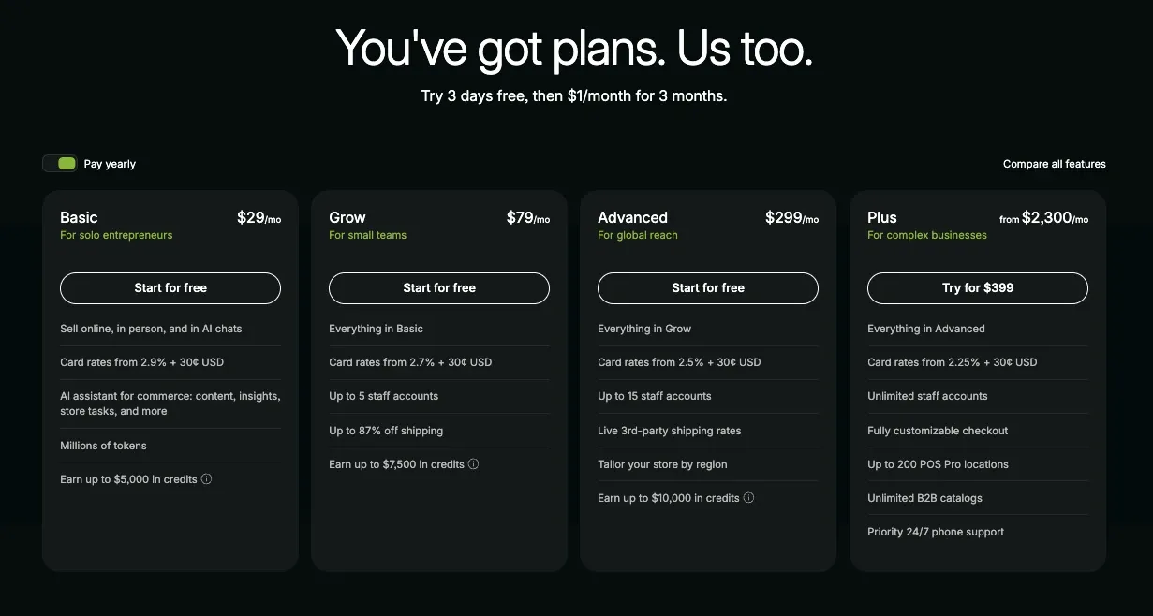Screen dimensions: 1153x616
Task: Select the Grow plan heading
Action: click(347, 217)
